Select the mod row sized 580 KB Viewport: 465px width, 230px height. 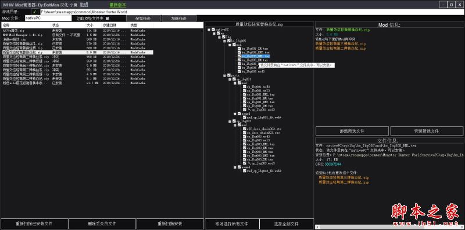pyautogui.click(x=77, y=48)
